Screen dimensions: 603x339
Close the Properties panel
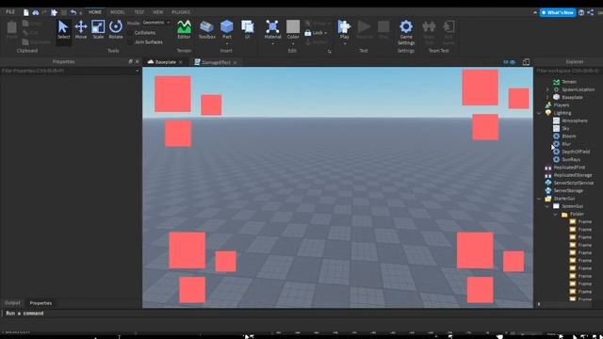tap(138, 61)
